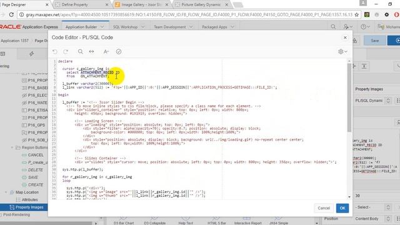
Task: Pick D3 Bar Chart from the gallery
Action: (124, 221)
